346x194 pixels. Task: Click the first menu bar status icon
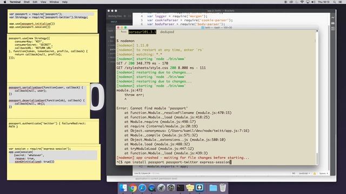[x=285, y=2]
